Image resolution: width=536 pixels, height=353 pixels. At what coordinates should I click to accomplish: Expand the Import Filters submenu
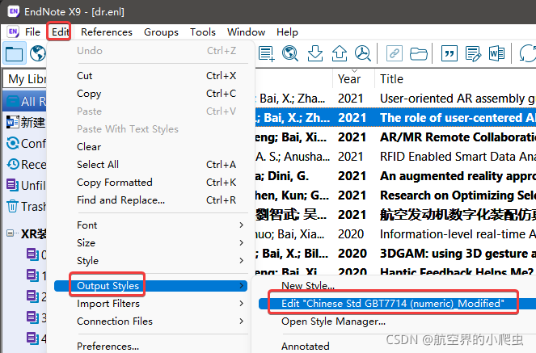[x=150, y=304]
